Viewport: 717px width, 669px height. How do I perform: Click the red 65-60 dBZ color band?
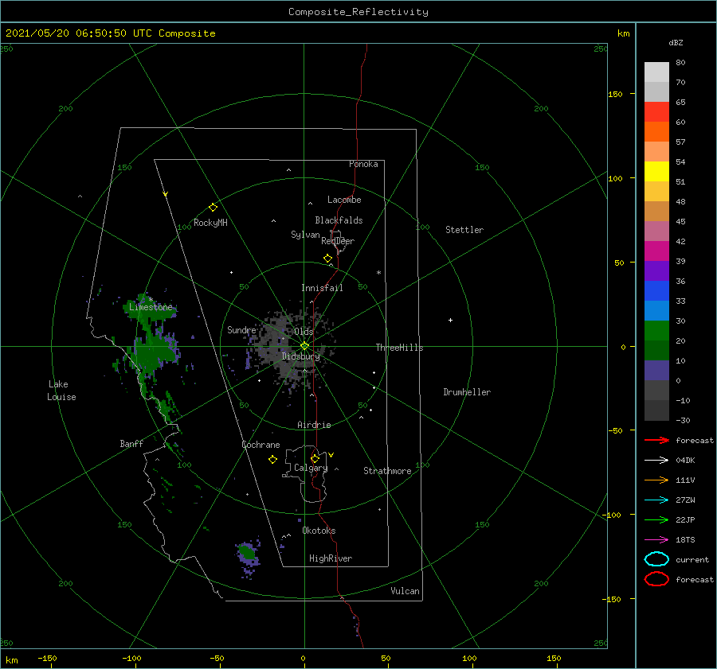click(656, 112)
